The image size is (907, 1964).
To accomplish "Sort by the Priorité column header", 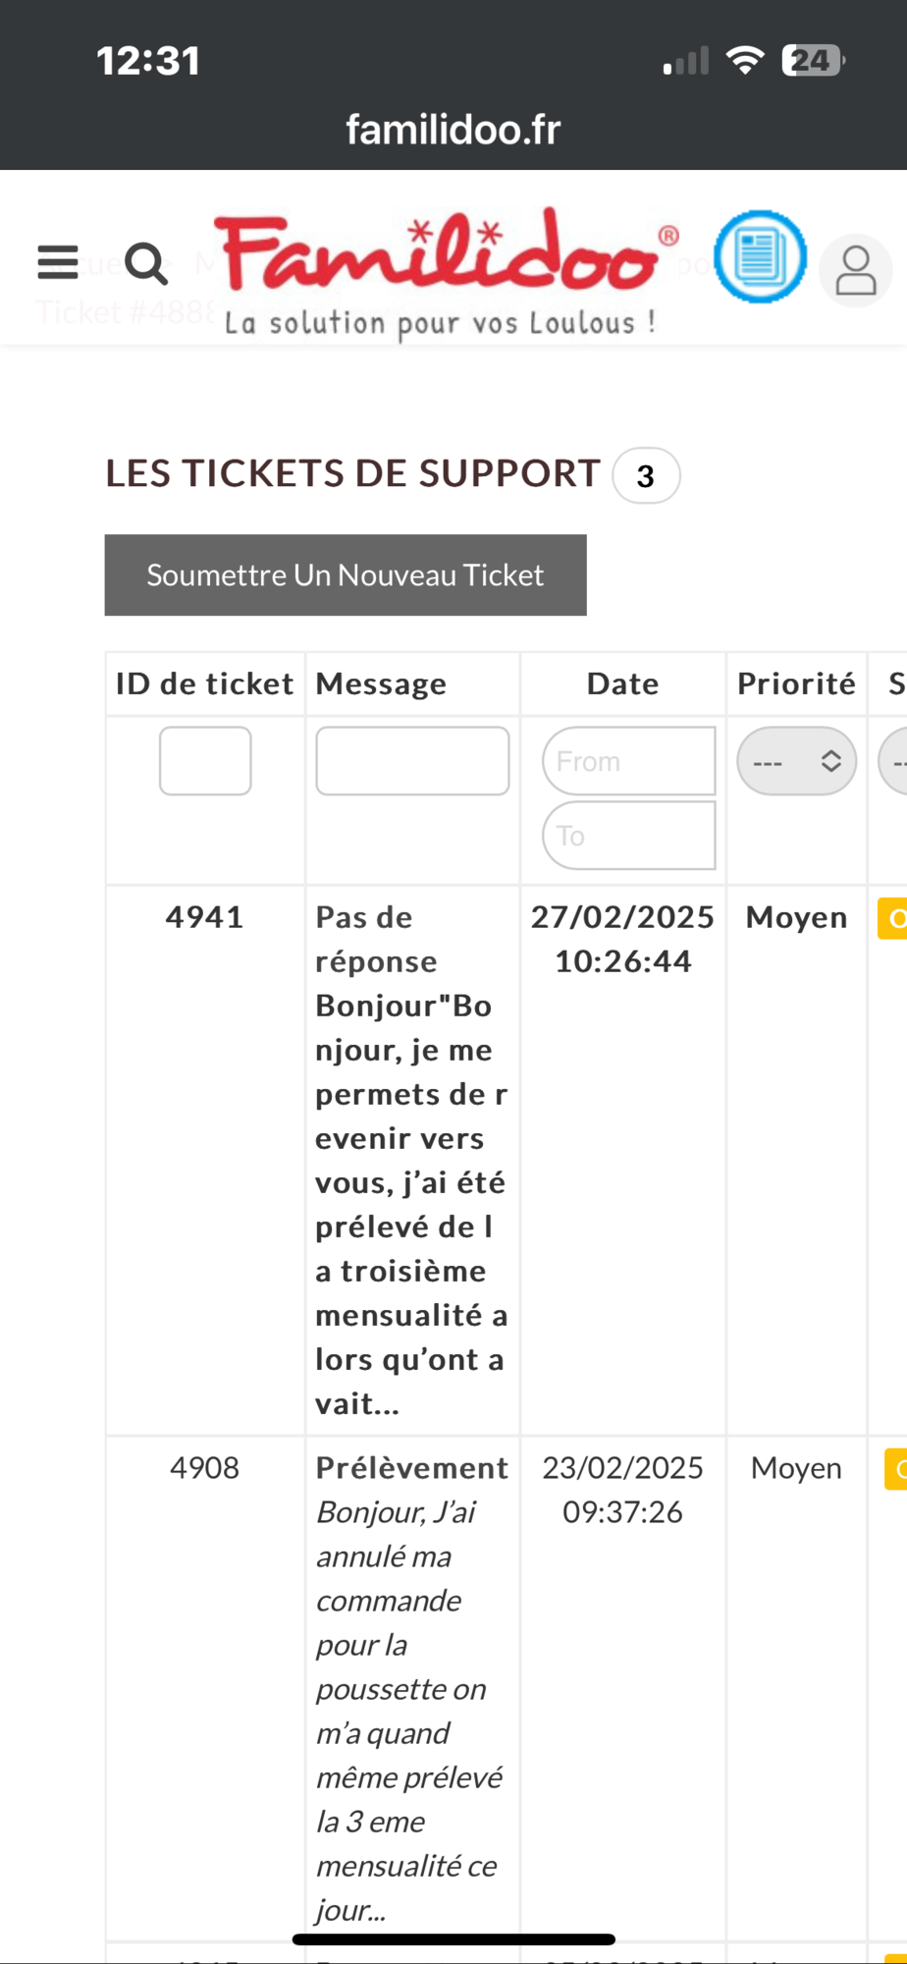I will [x=796, y=683].
